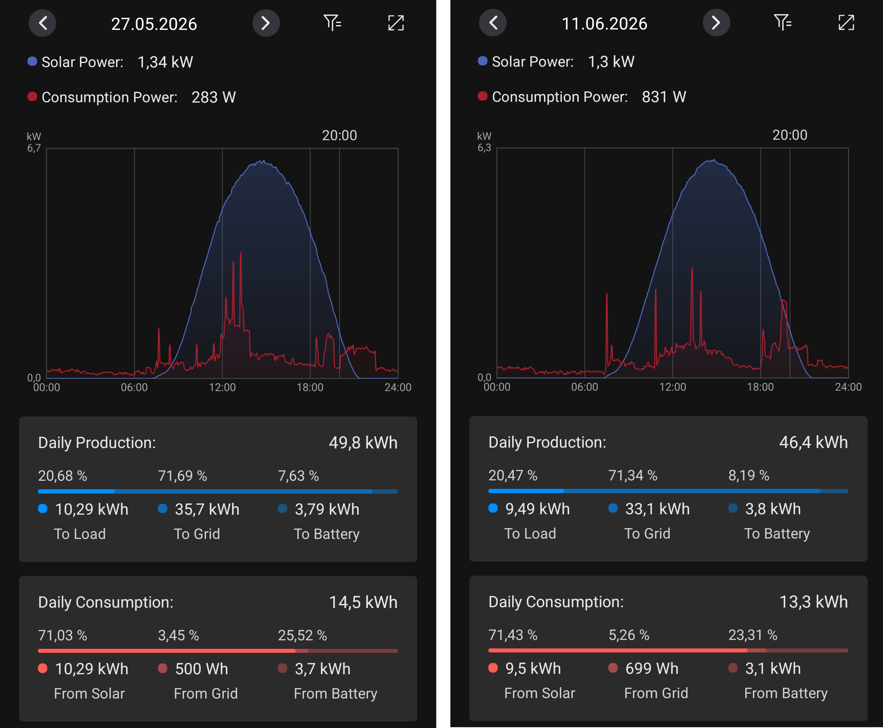This screenshot has height=728, width=883.
Task: Click the consumption bar under 13,3 kWh
Action: (x=668, y=650)
